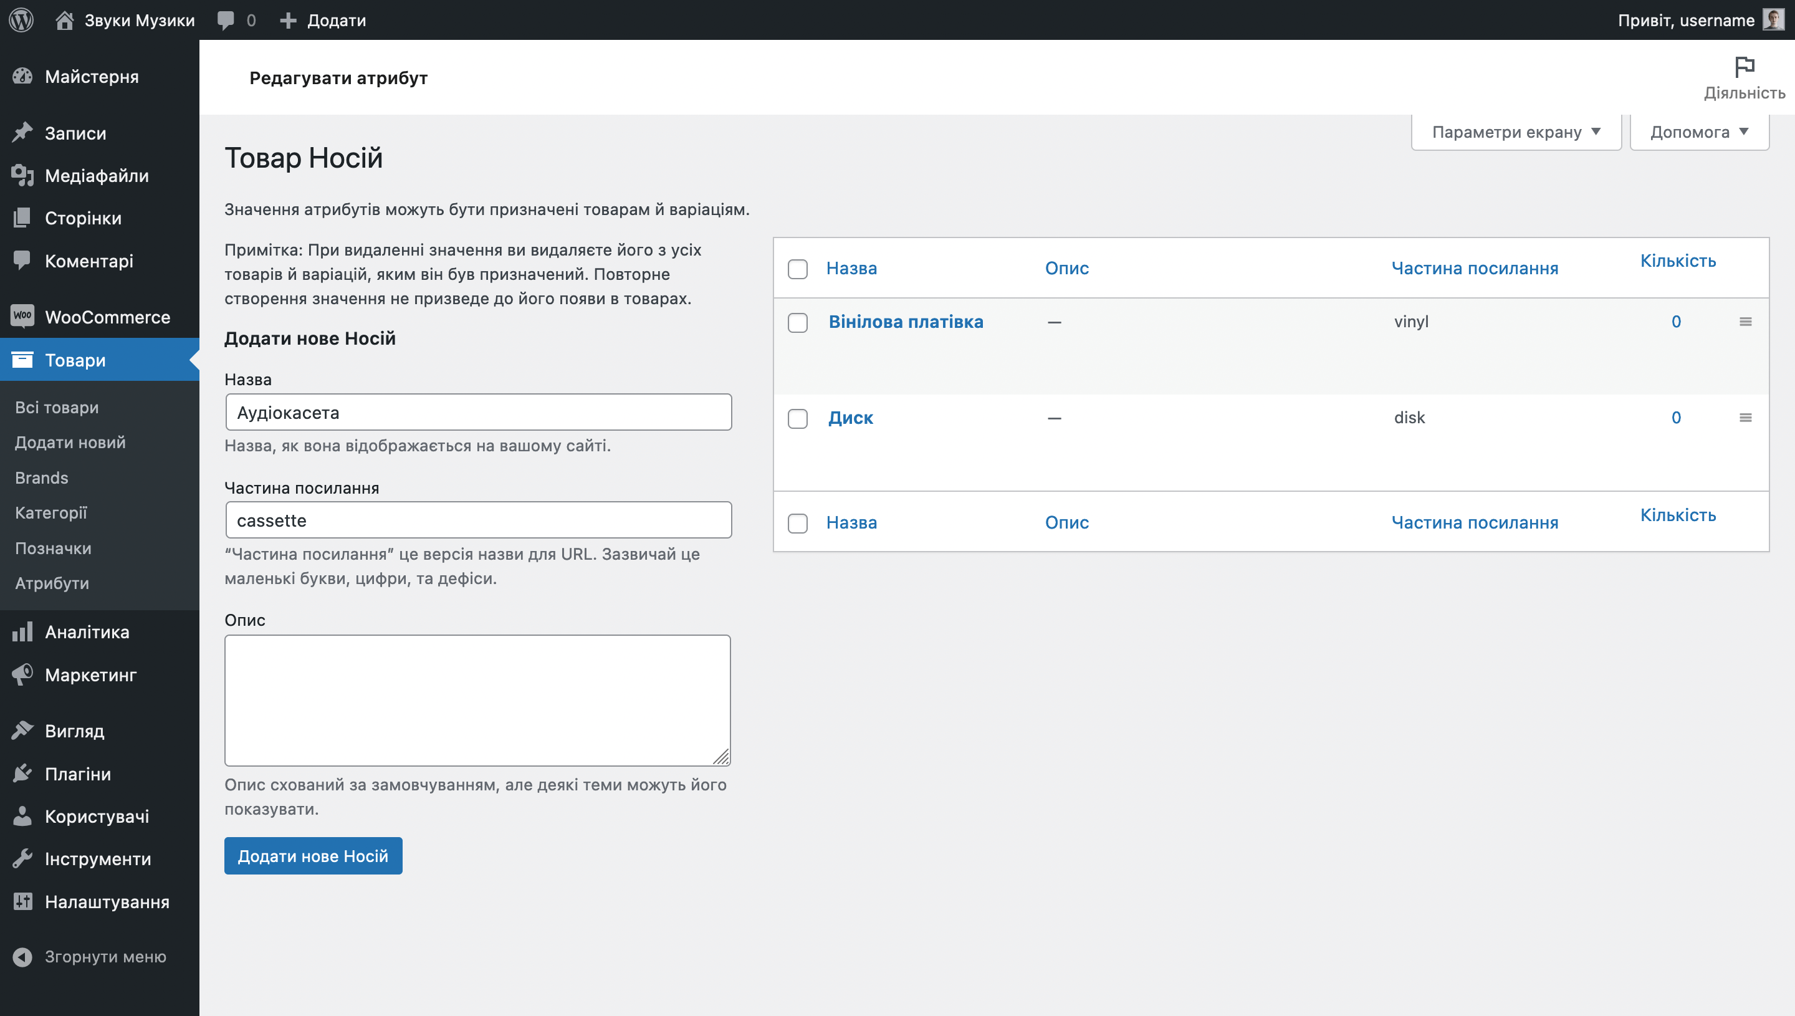Image resolution: width=1795 pixels, height=1016 pixels.
Task: Click the Вигляд brush icon
Action: (x=22, y=731)
